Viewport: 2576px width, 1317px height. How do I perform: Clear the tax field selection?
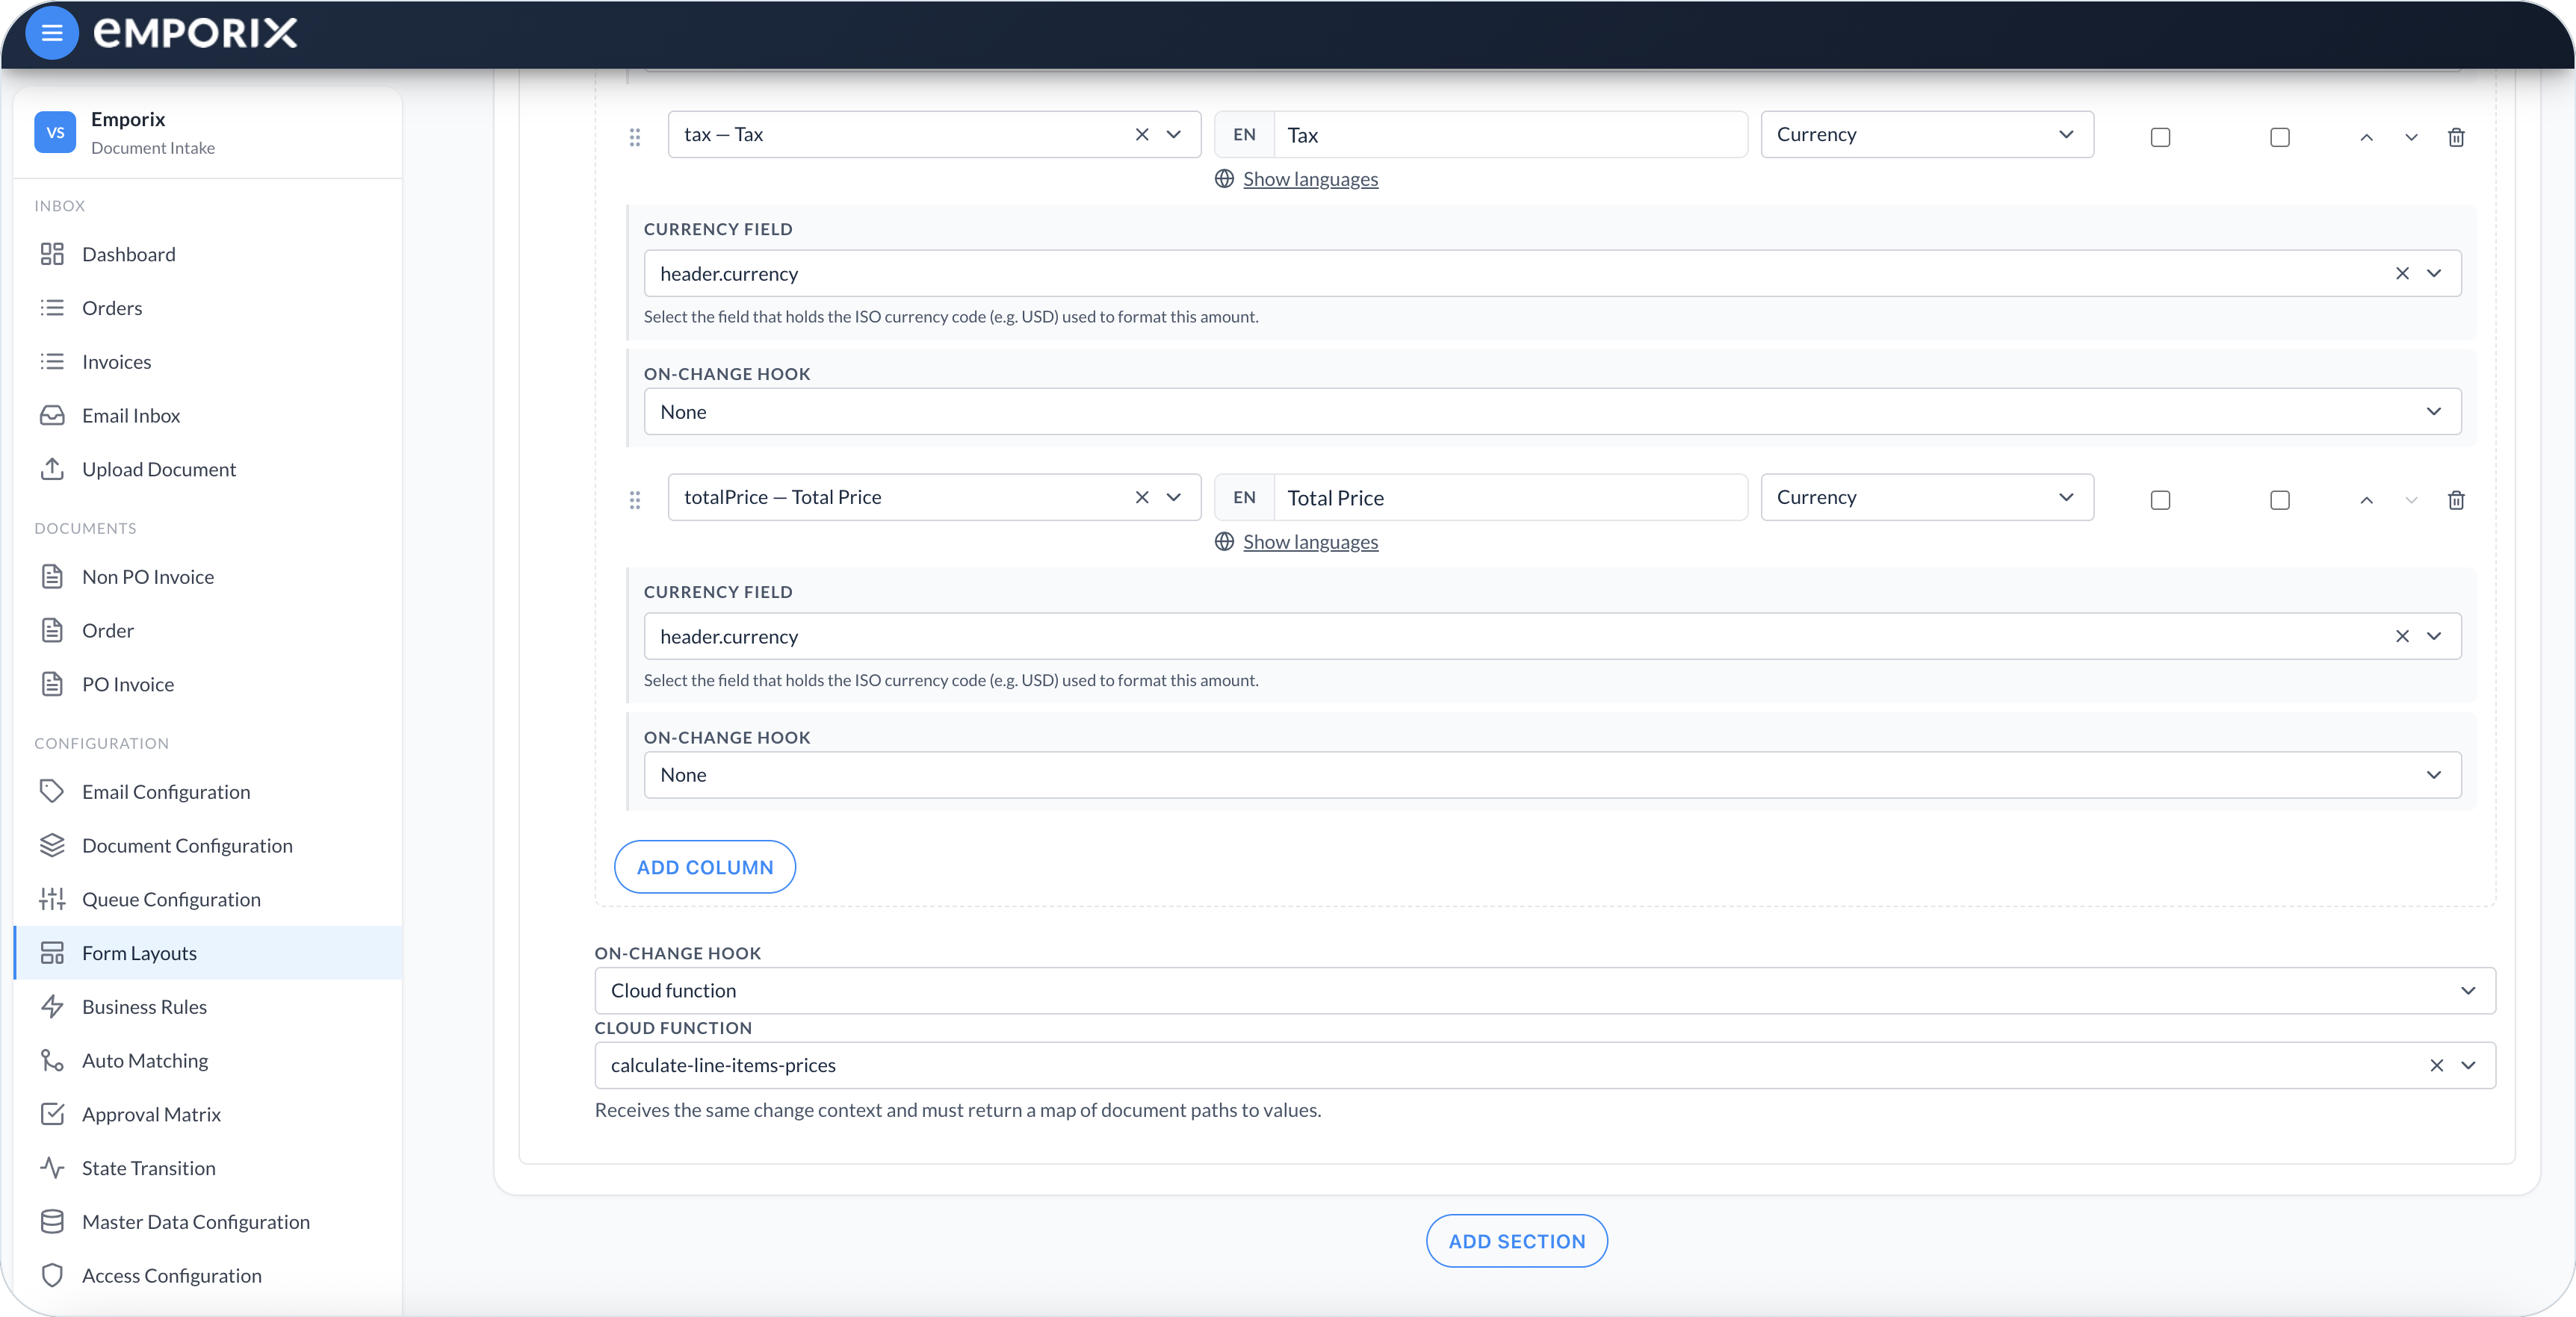1142,134
